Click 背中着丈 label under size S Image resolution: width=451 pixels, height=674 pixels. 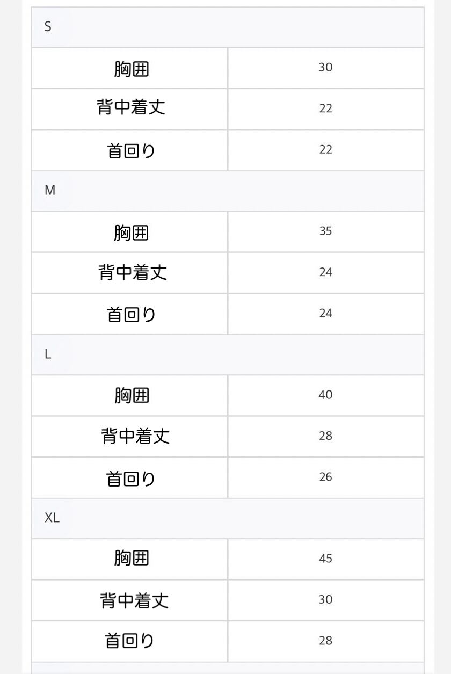point(132,107)
